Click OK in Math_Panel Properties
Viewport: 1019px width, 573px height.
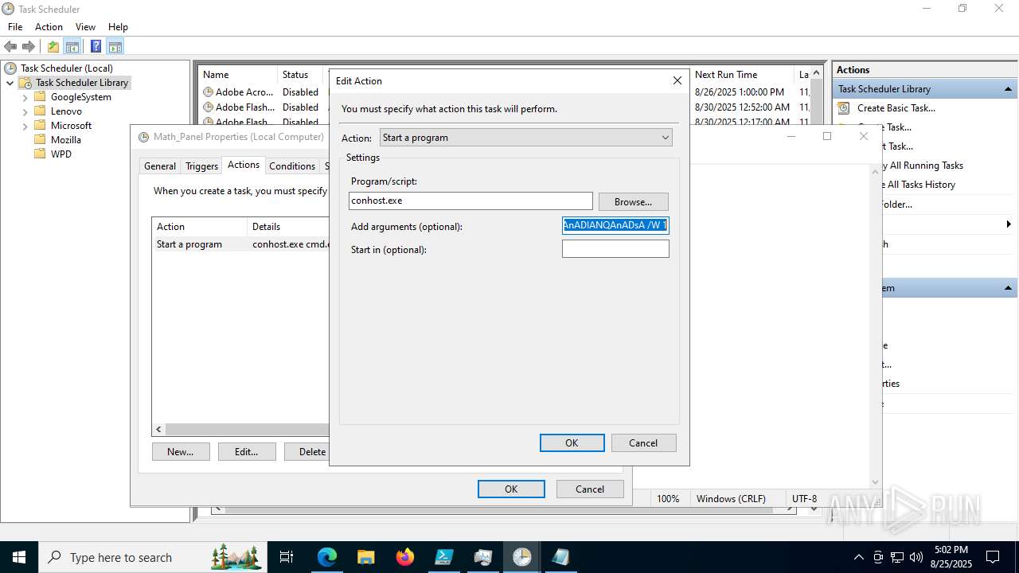coord(511,489)
